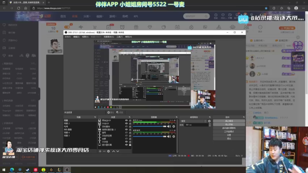Open the Douyu gift box icon
This screenshot has width=308, height=173.
pos(136,27)
